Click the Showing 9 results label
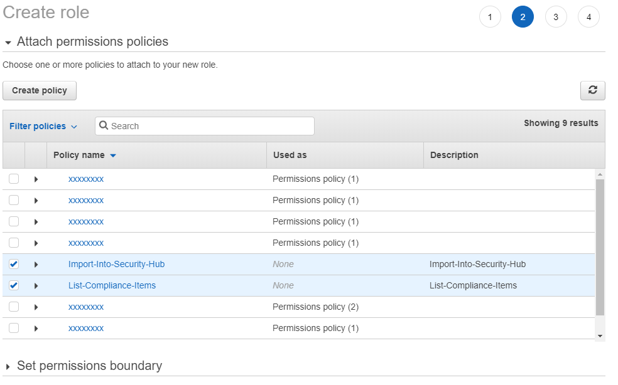Image resolution: width=618 pixels, height=385 pixels. (x=561, y=123)
